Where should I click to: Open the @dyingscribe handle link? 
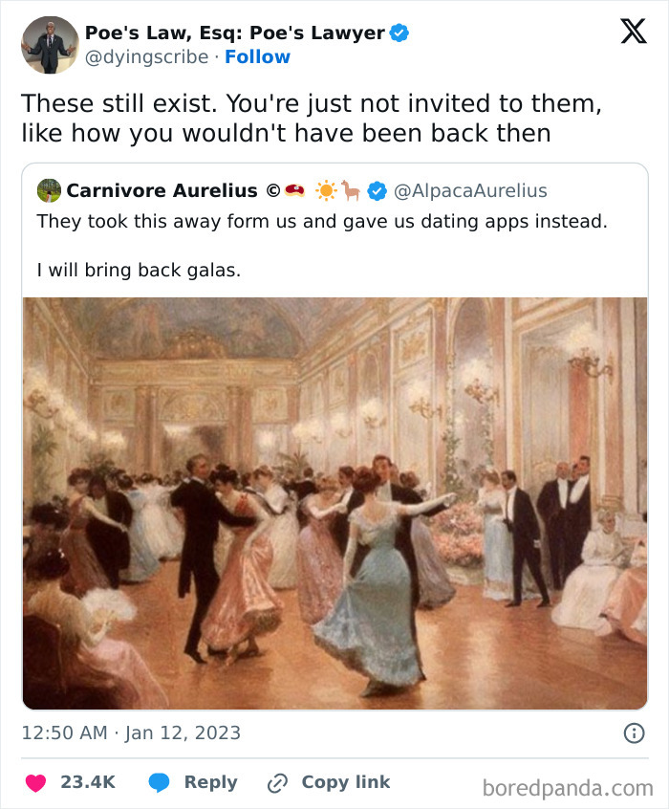tap(149, 57)
